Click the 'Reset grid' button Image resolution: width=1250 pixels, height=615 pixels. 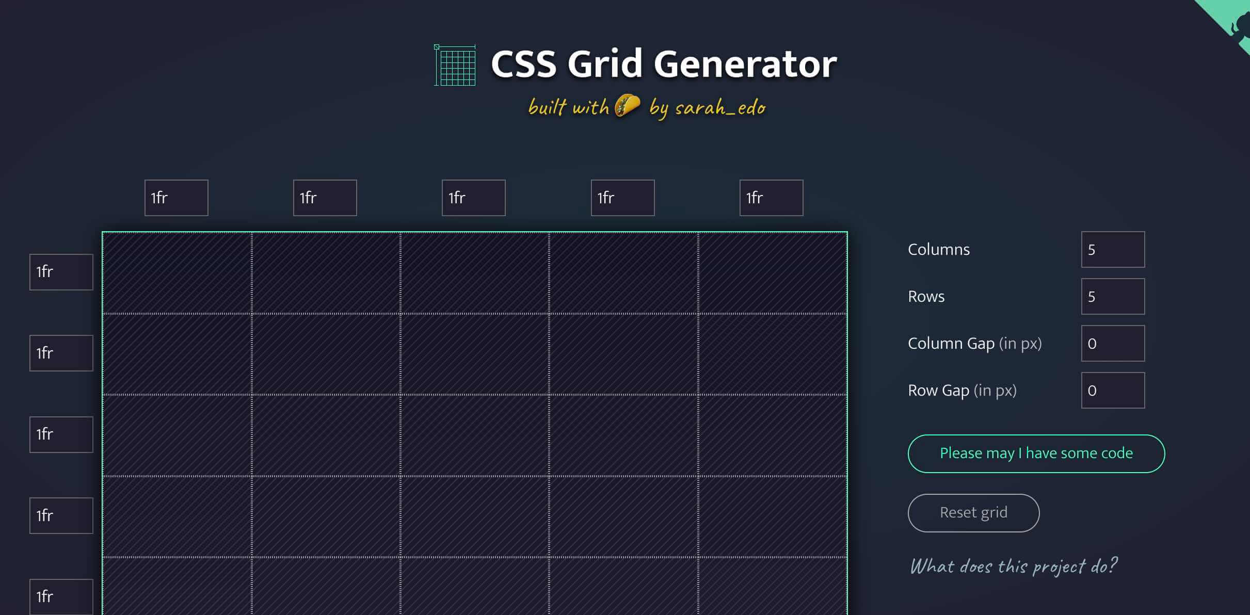tap(973, 511)
